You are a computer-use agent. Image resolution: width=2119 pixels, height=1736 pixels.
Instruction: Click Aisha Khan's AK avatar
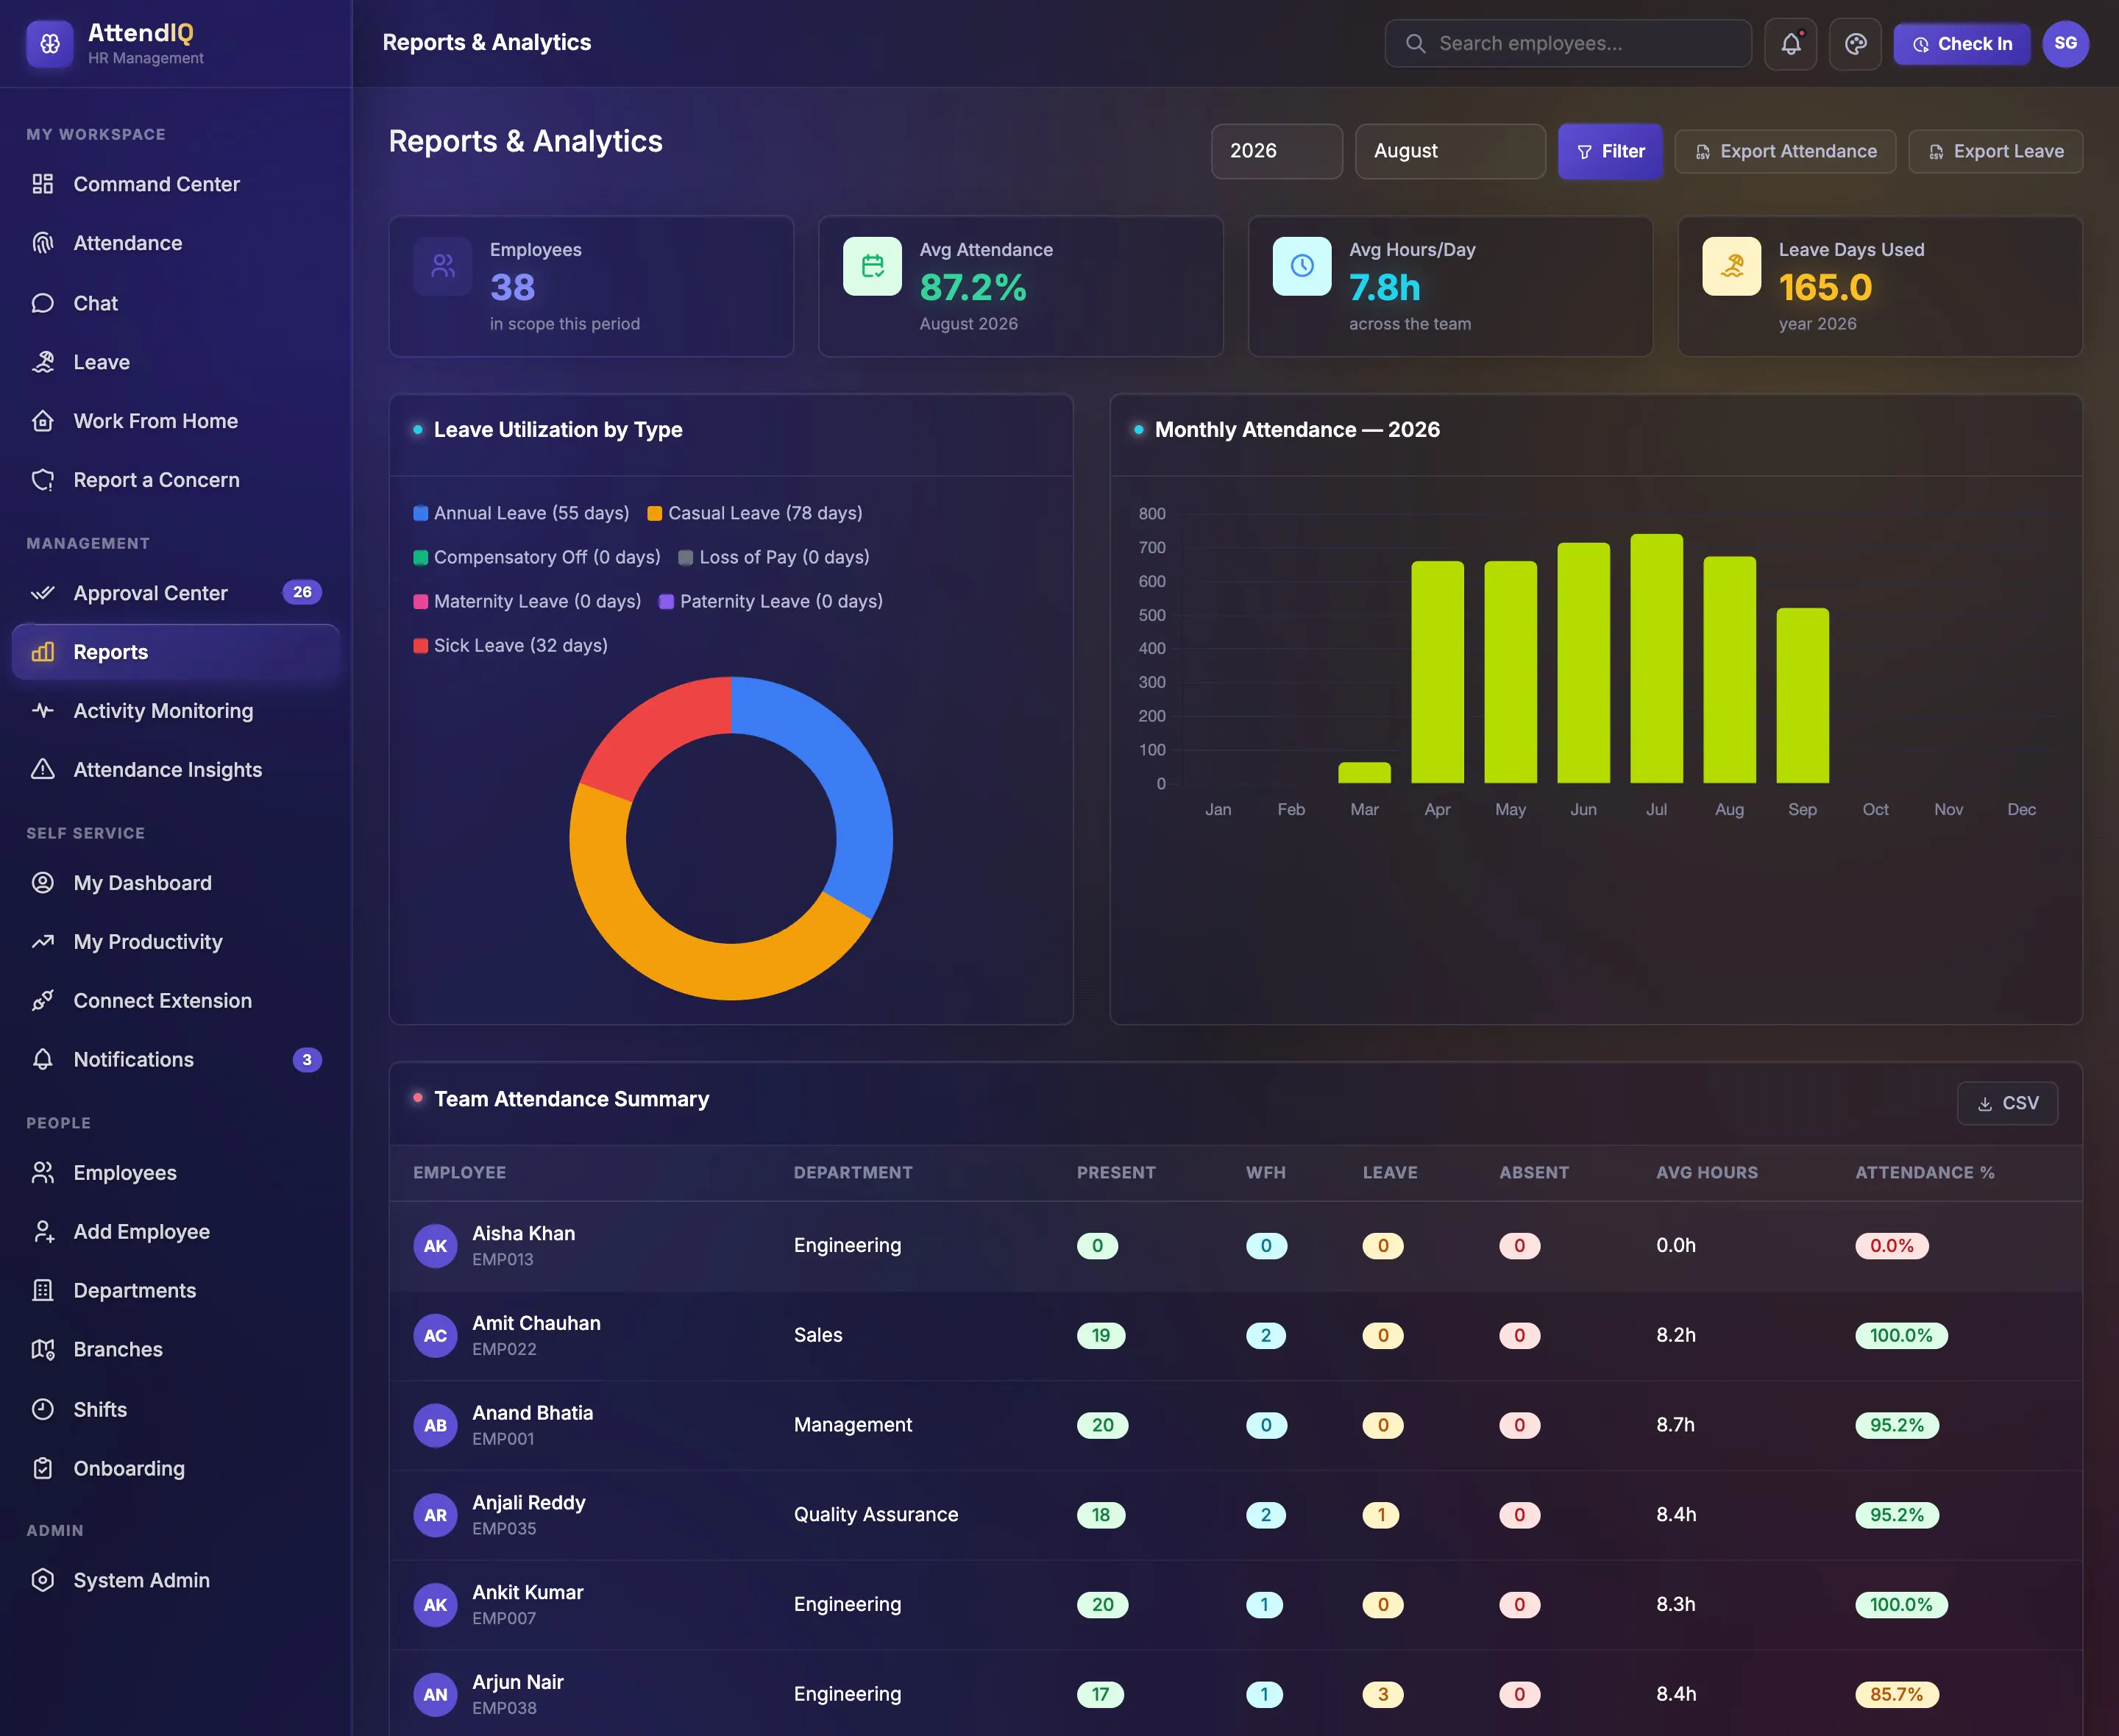[x=435, y=1246]
